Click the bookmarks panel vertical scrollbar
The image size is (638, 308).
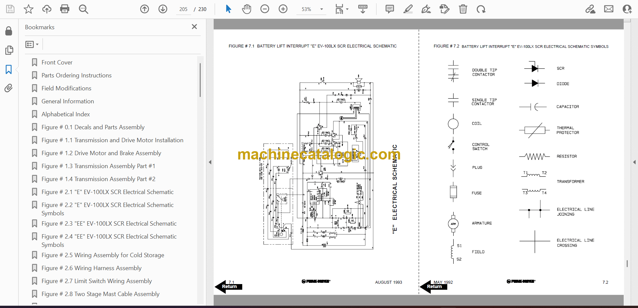(200, 80)
